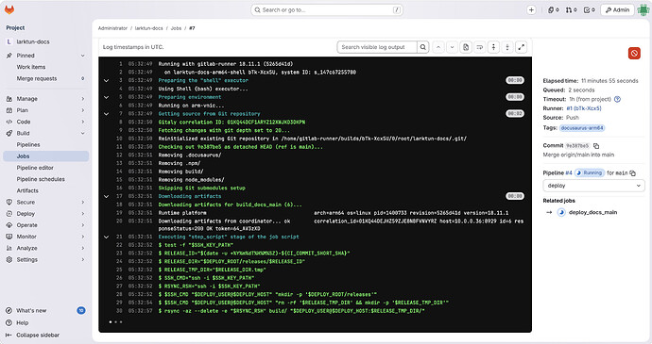Open runner #1 (bTk-Xcx5) link
Screen dimensions: 652x344
[x=584, y=108]
